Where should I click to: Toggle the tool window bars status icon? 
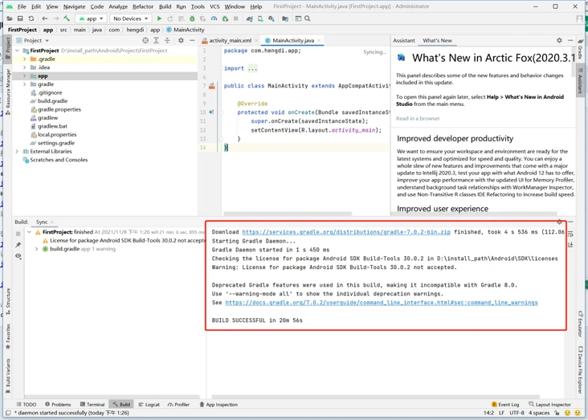click(x=8, y=413)
